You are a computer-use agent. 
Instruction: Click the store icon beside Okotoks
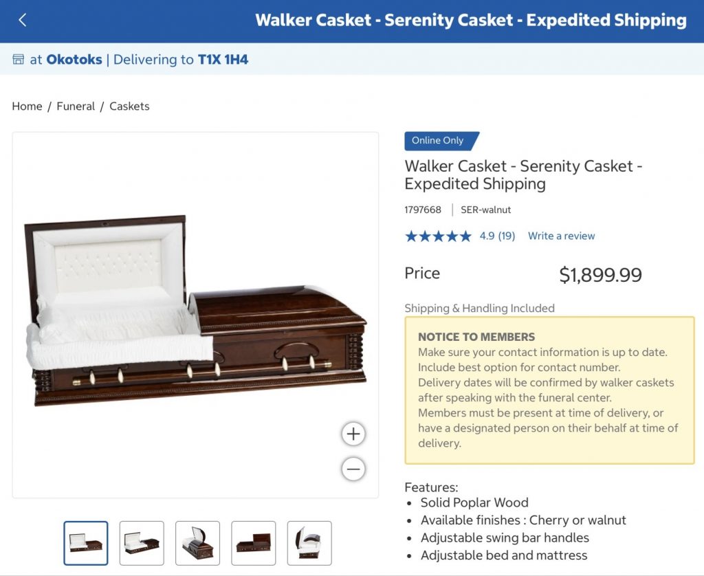19,60
